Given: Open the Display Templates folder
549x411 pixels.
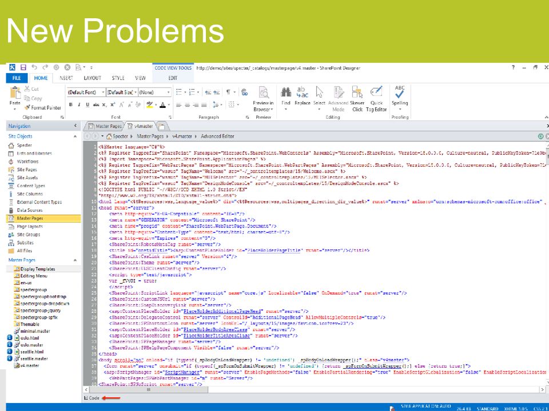Looking at the screenshot, I should click(38, 269).
